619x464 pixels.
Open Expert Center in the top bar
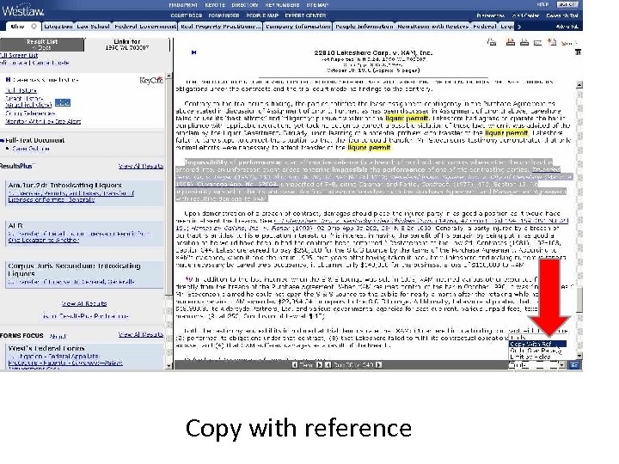pyautogui.click(x=305, y=15)
